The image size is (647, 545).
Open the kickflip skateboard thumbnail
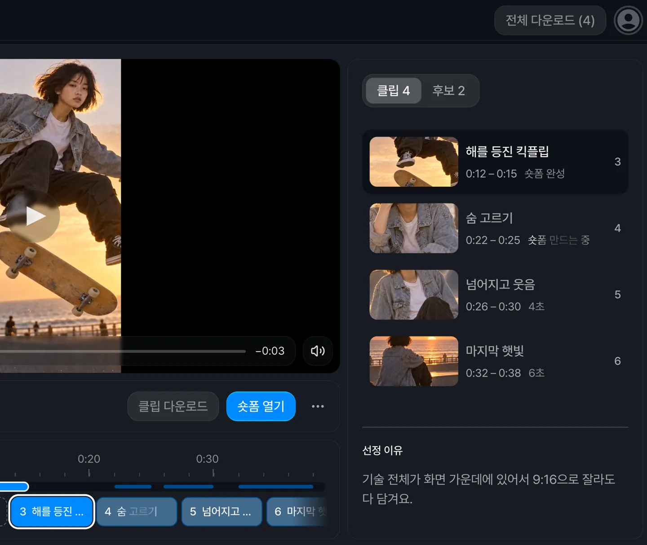click(414, 162)
